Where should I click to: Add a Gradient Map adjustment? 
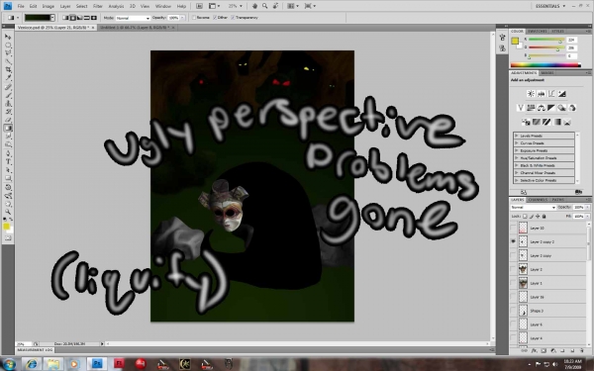tap(556, 122)
